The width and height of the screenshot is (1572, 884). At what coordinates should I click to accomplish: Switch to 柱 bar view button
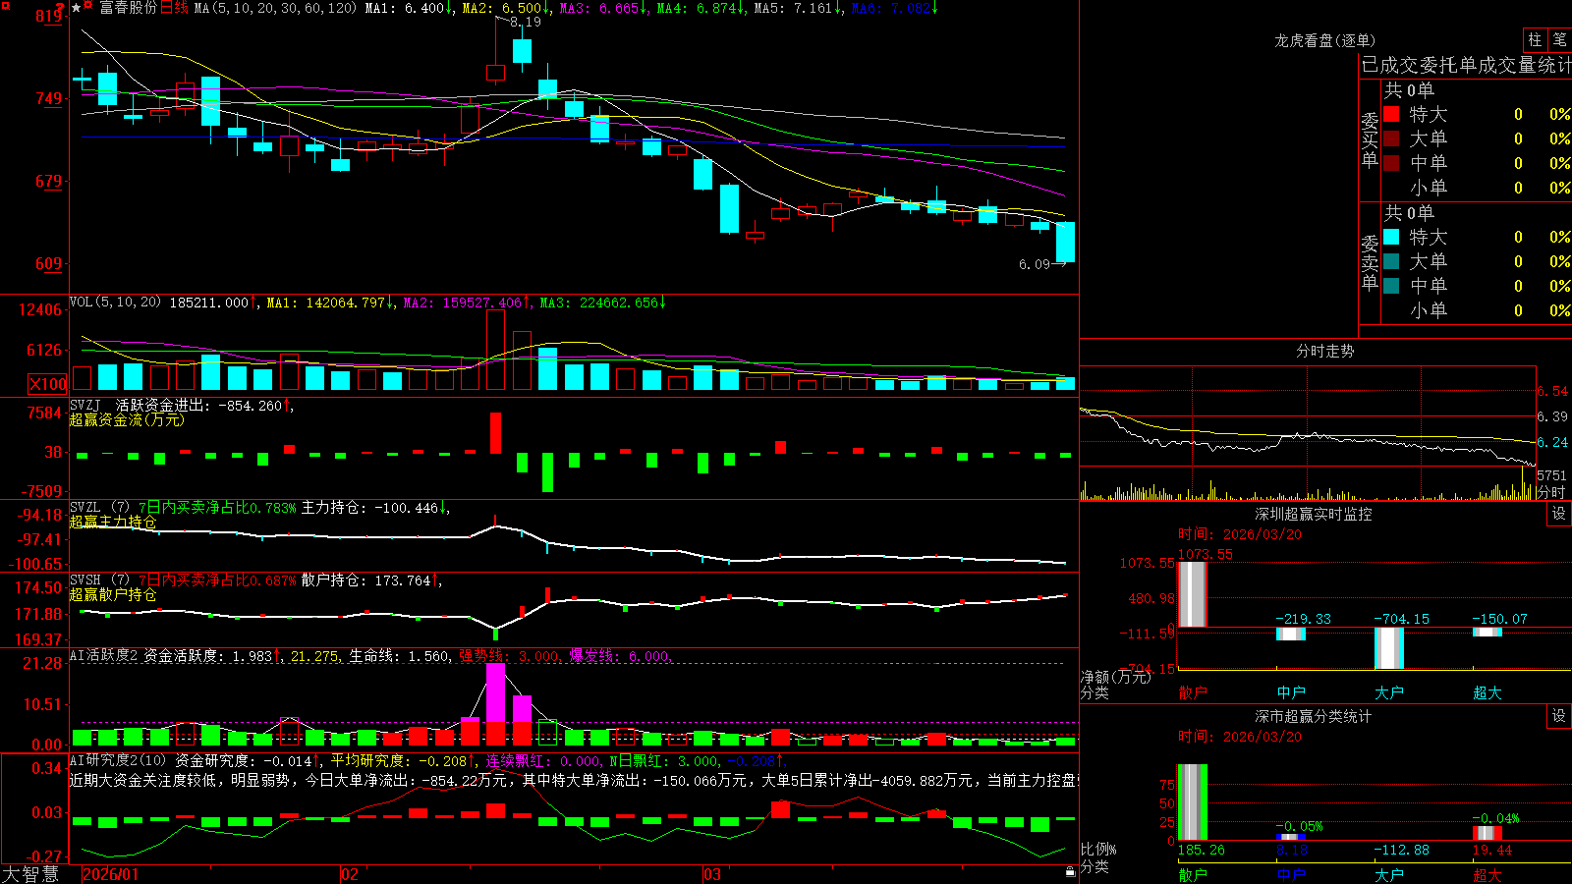(x=1535, y=39)
